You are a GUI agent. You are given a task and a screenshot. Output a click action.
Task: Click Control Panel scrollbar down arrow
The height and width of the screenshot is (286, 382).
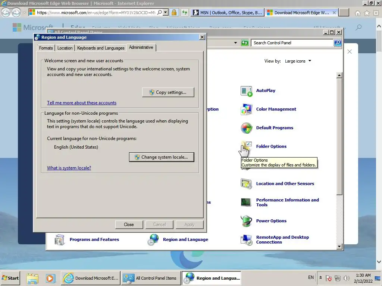(339, 247)
